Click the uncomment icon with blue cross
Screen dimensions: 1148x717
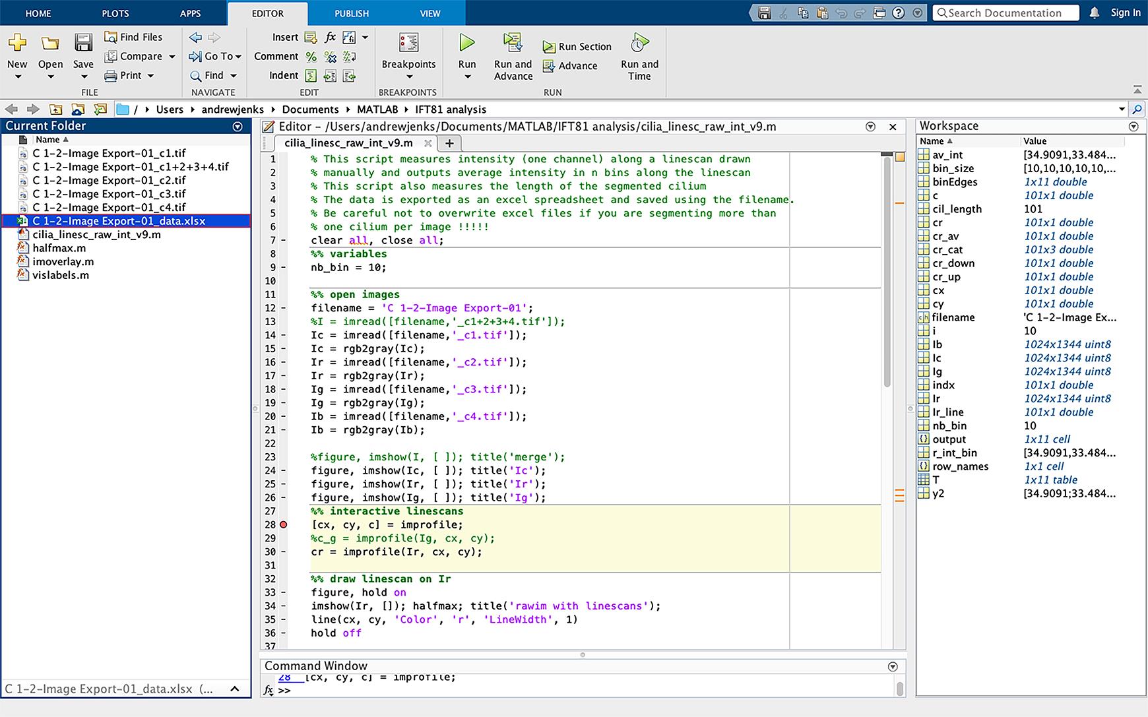pos(331,57)
